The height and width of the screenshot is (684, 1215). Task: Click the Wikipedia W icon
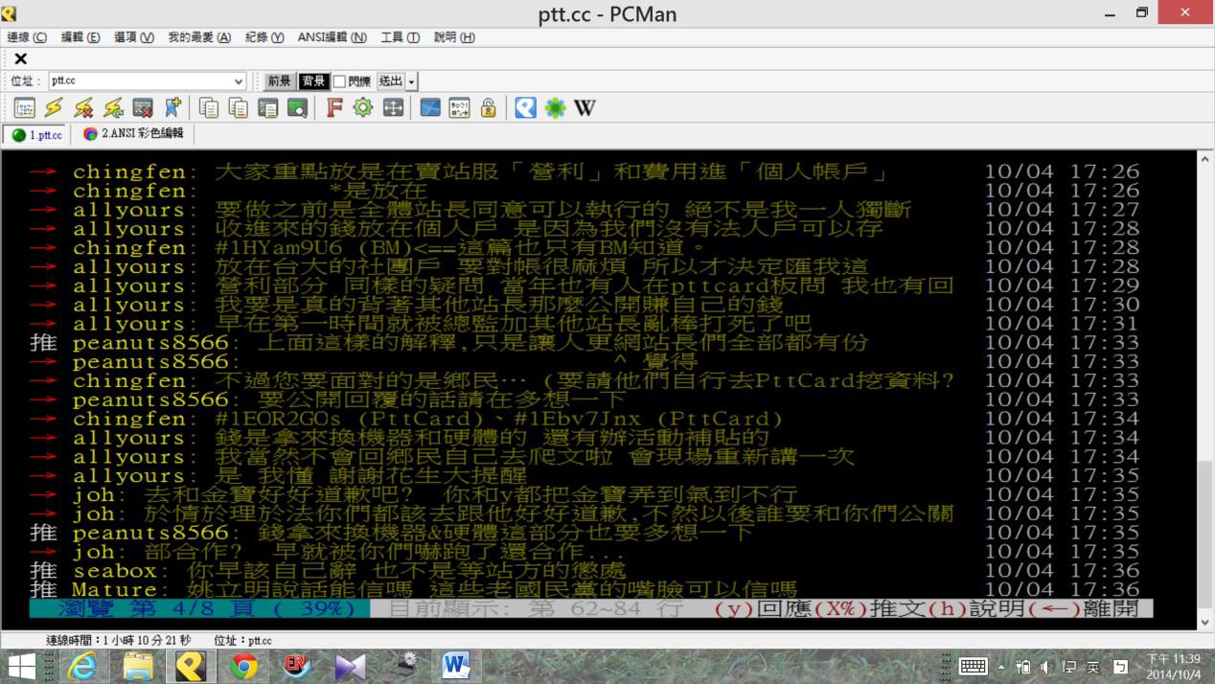tap(585, 108)
